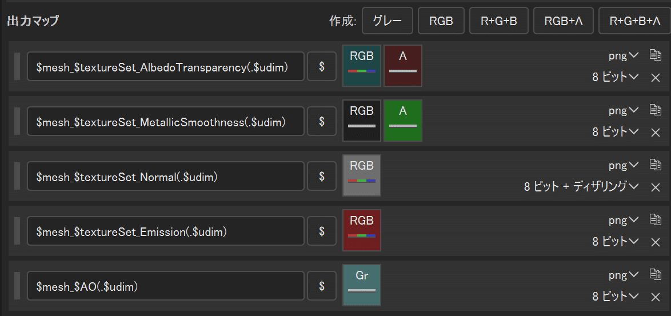Image resolution: width=671 pixels, height=316 pixels.
Task: Delete the MetallicSmoothness output map
Action: [655, 133]
